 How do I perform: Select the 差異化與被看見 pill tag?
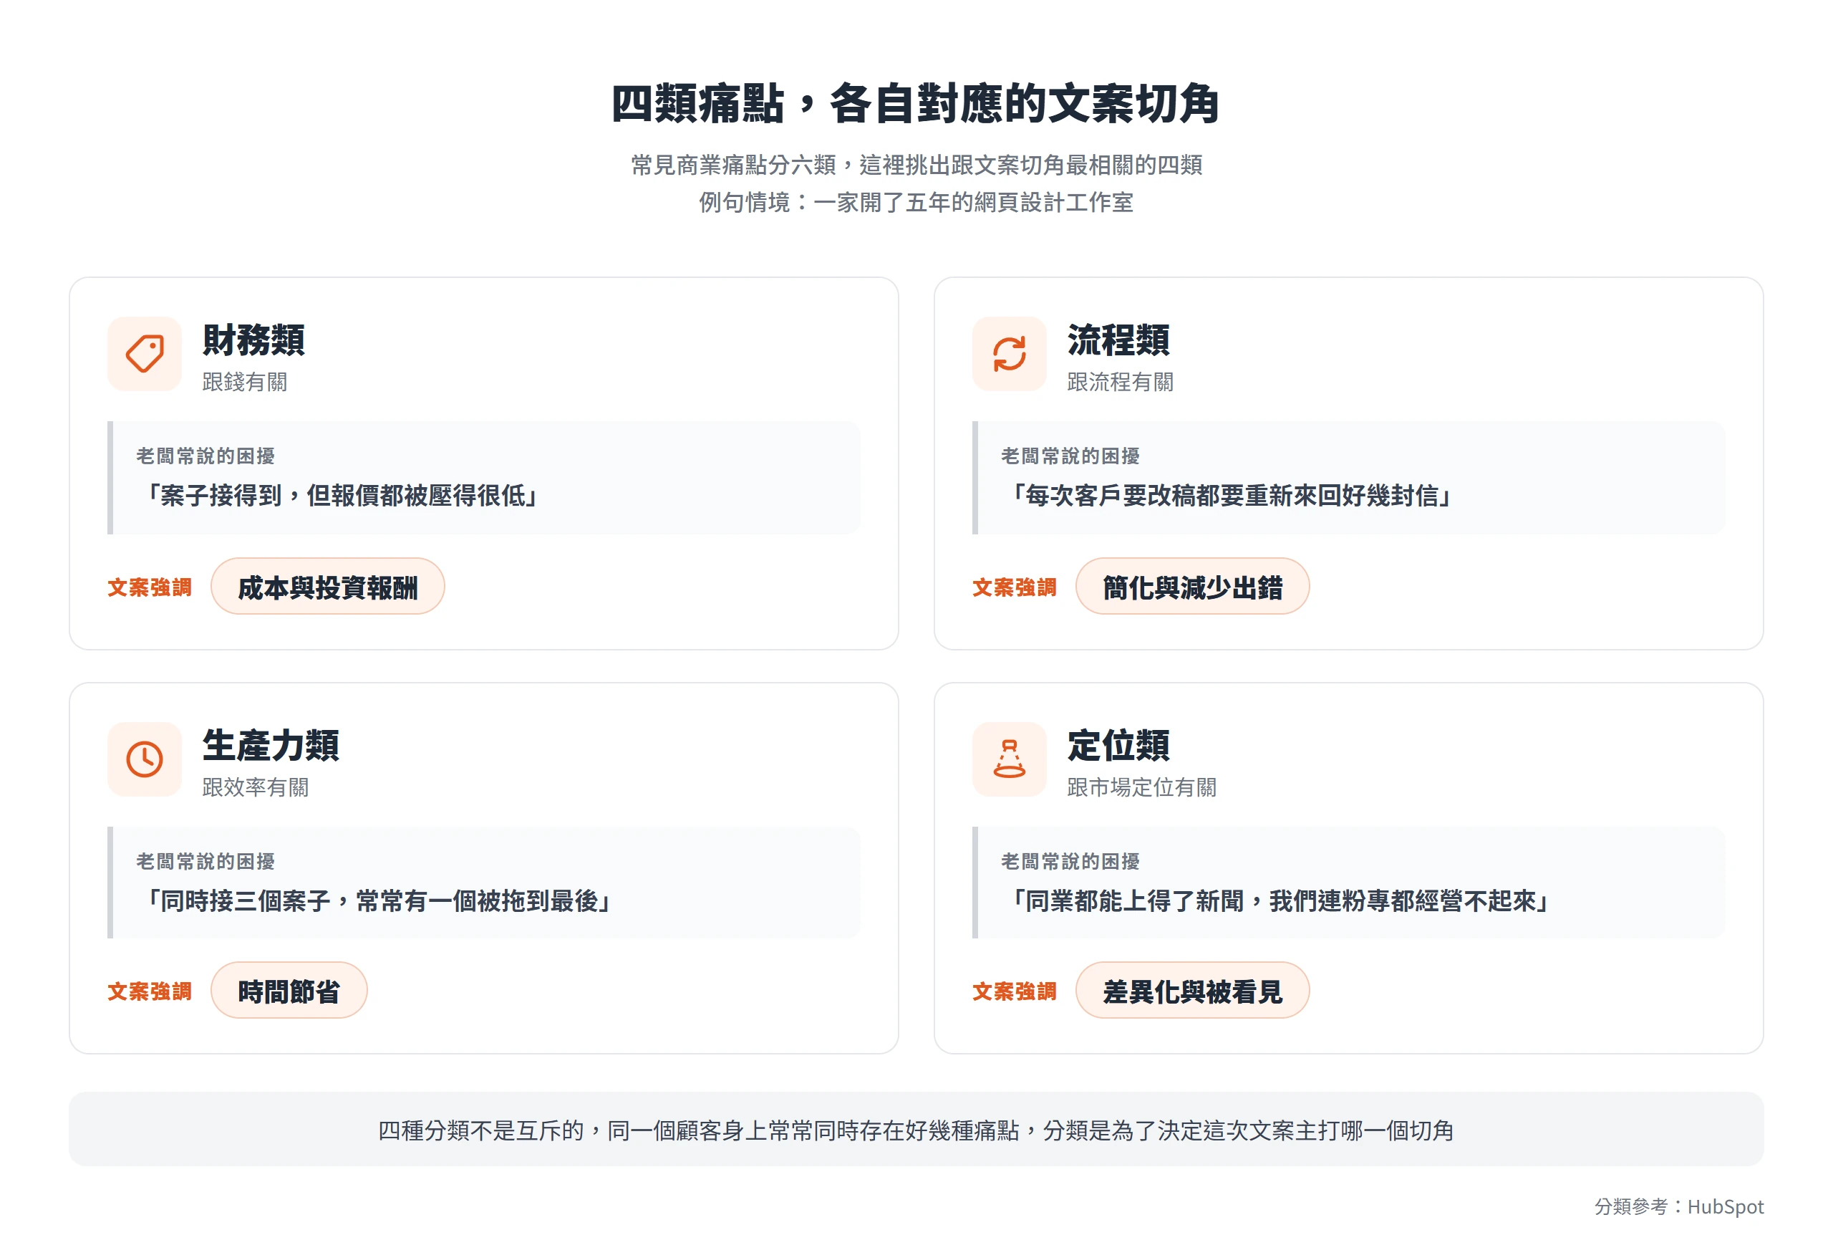click(x=1192, y=991)
